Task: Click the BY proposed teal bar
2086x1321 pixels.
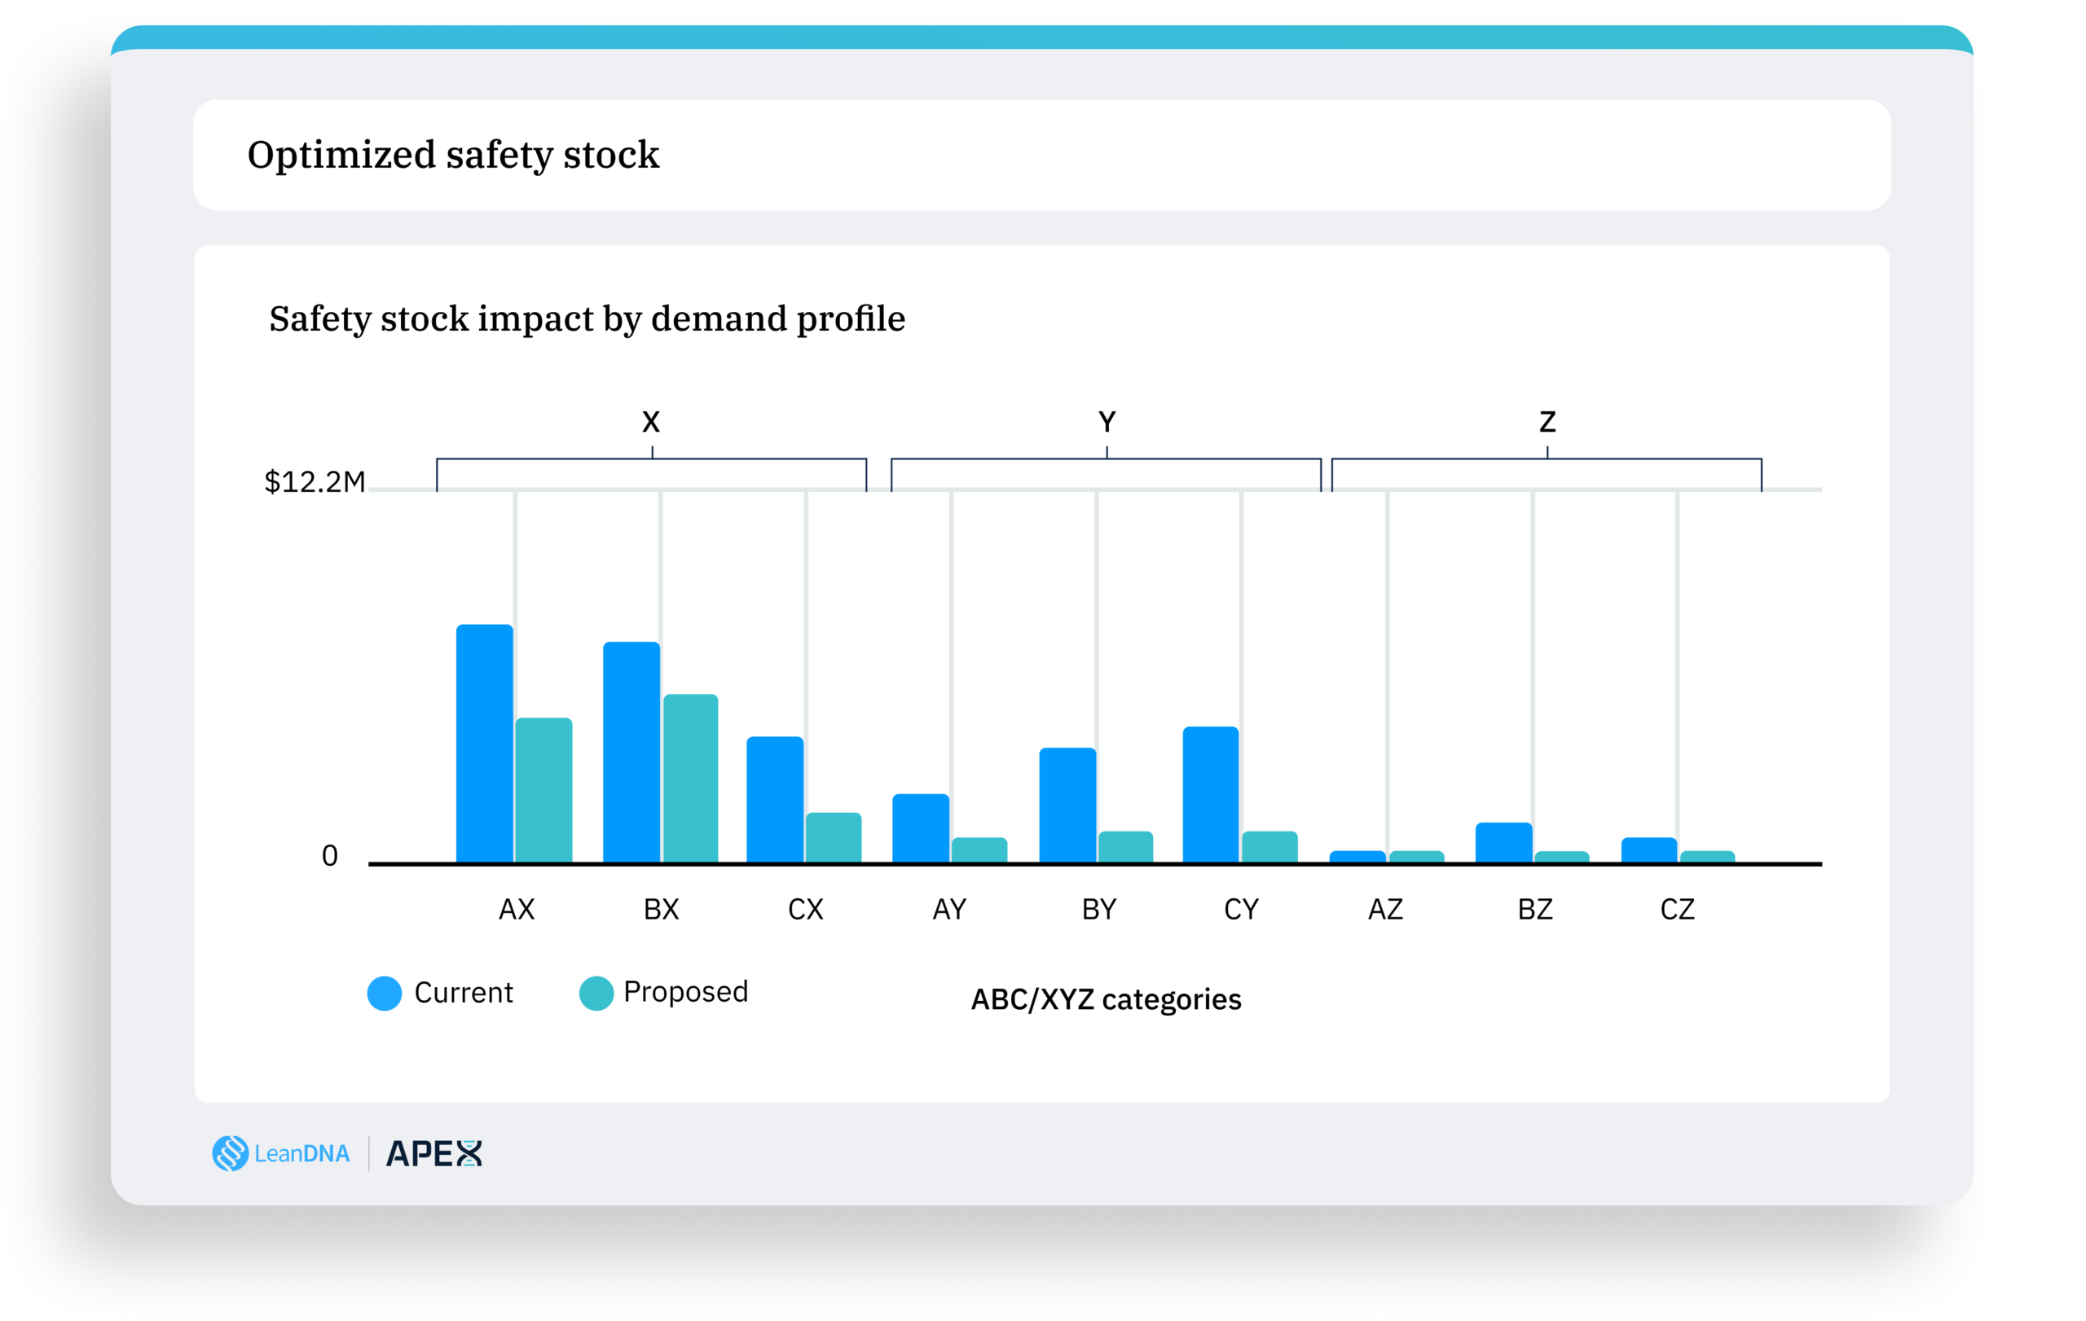Action: (1126, 847)
